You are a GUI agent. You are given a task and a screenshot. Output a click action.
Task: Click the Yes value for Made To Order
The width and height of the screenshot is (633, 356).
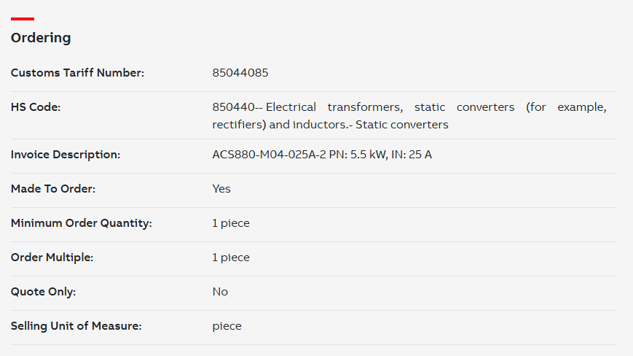[x=221, y=189]
